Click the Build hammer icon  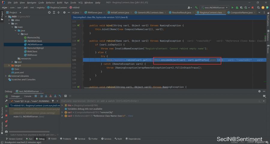196,7
